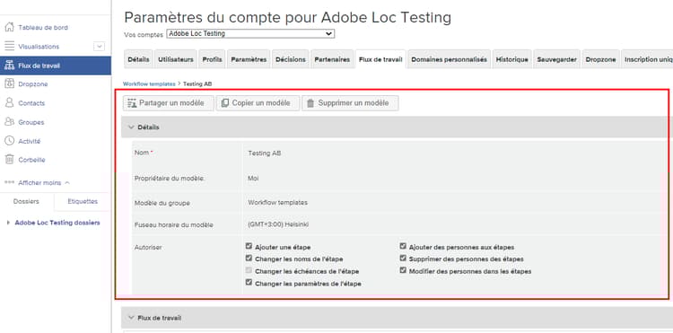Open the Inscription unique tab

647,59
